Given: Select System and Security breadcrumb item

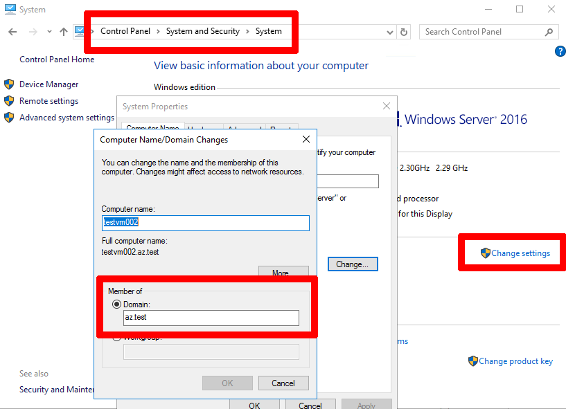Looking at the screenshot, I should (202, 31).
